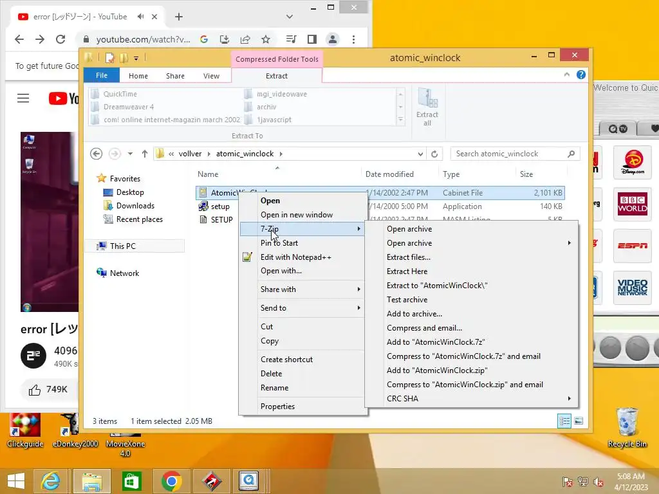
Task: Click Chrome icon in taskbar
Action: click(171, 481)
